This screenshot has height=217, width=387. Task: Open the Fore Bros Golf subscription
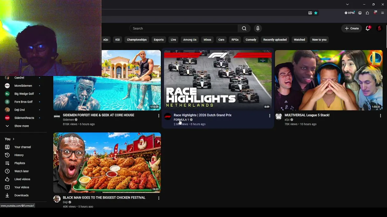click(x=23, y=102)
